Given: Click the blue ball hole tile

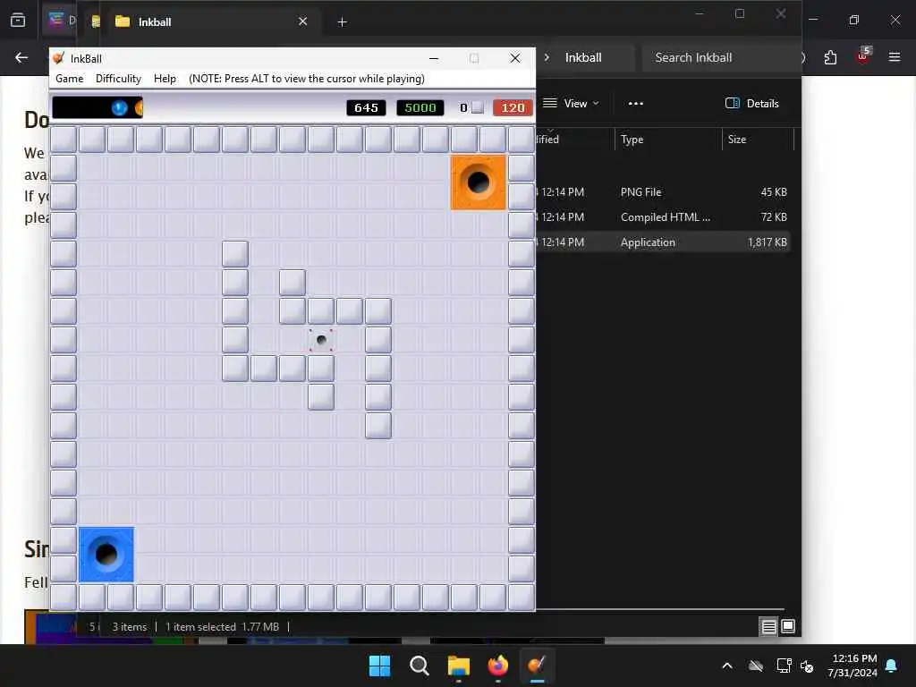Looking at the screenshot, I should pos(106,555).
